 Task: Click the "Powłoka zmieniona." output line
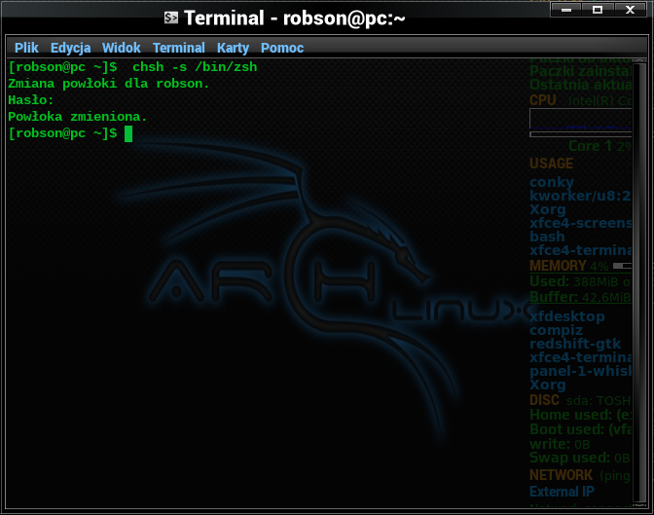click(78, 117)
